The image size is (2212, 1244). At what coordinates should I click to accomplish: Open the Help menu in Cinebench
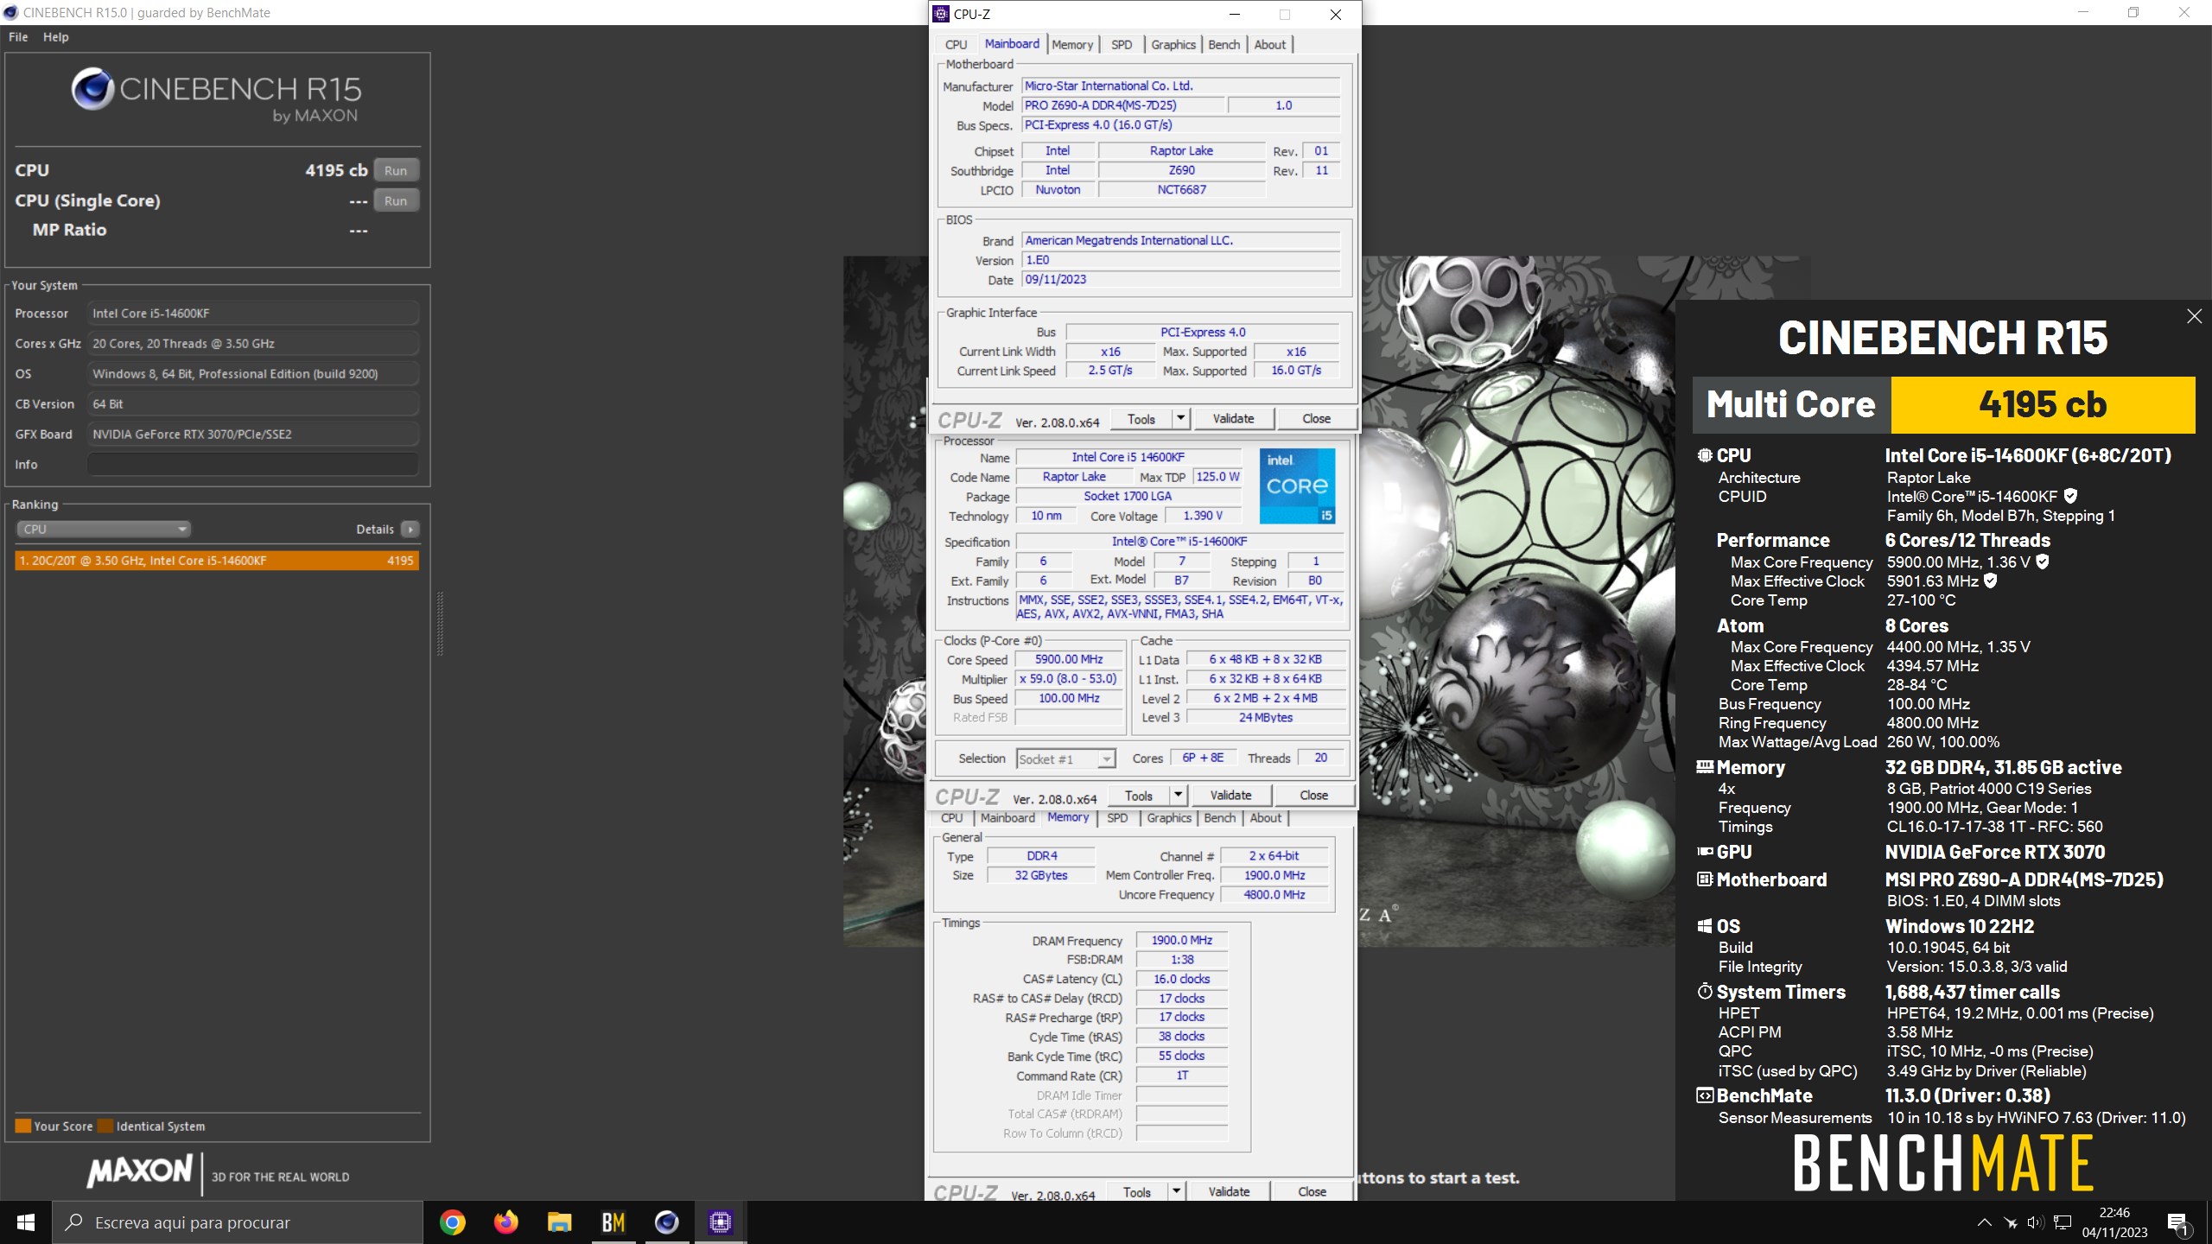click(56, 37)
